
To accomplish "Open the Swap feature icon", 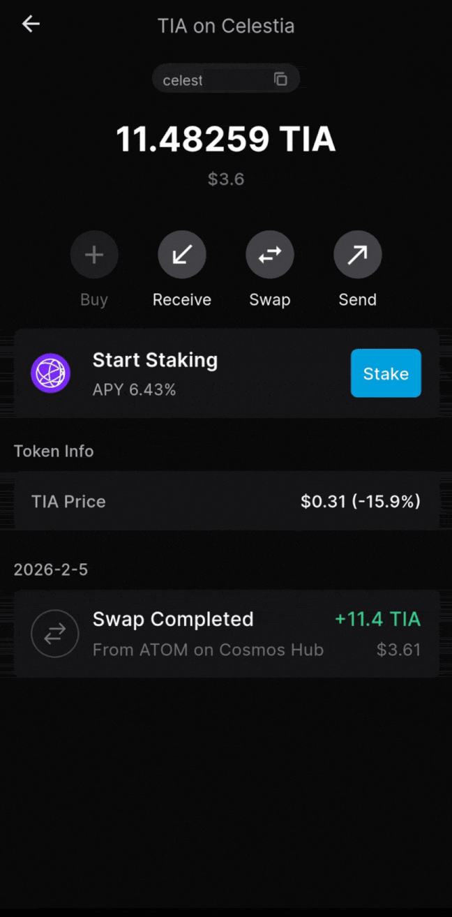I will [x=270, y=254].
